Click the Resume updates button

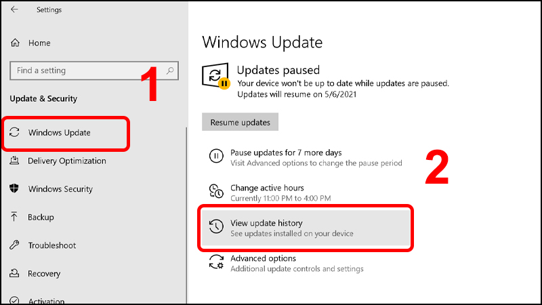240,122
